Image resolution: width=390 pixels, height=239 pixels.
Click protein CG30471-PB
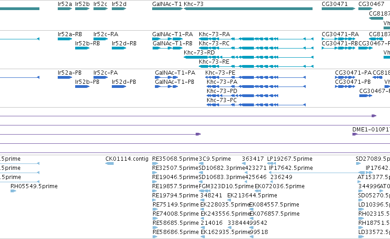pyautogui.click(x=345, y=87)
